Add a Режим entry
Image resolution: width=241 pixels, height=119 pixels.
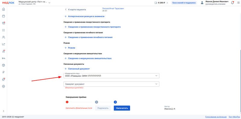(70, 48)
